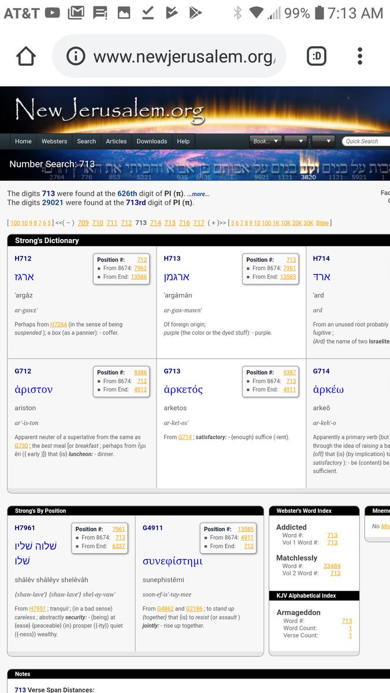Open the tab switcher icon
The height and width of the screenshot is (693, 390).
tap(315, 56)
